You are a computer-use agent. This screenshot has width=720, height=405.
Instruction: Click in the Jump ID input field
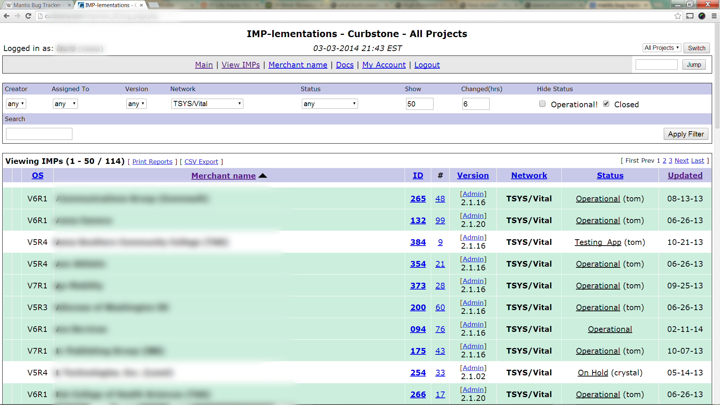(657, 64)
